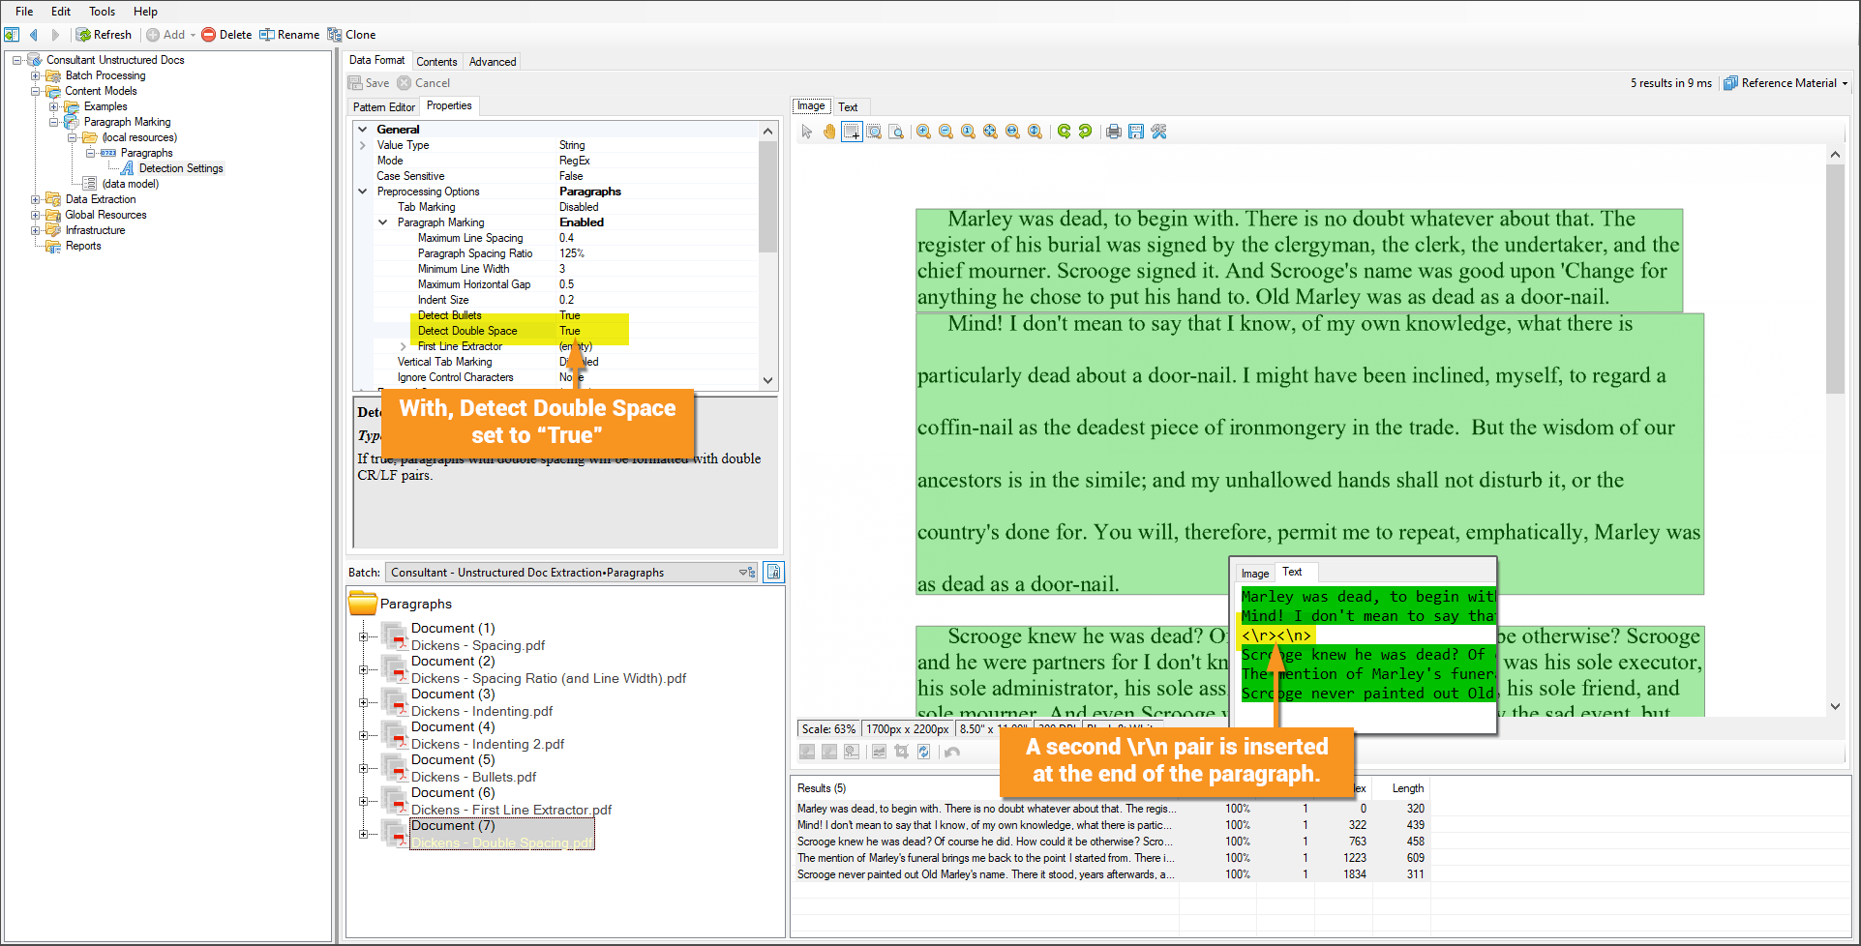Rotate image clockwise with green arrow
Image resolution: width=1861 pixels, height=946 pixels.
1064,132
